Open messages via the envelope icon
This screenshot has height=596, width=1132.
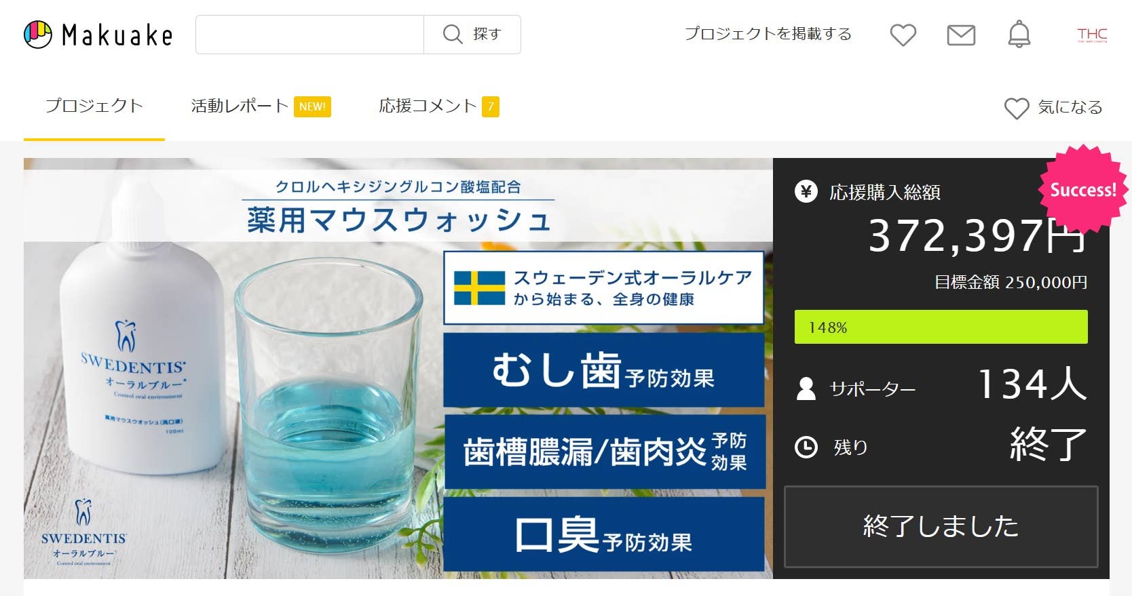pos(961,35)
